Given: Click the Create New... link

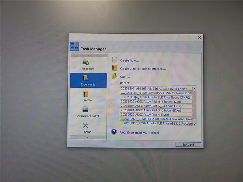Looking at the screenshot, I should [129, 60].
